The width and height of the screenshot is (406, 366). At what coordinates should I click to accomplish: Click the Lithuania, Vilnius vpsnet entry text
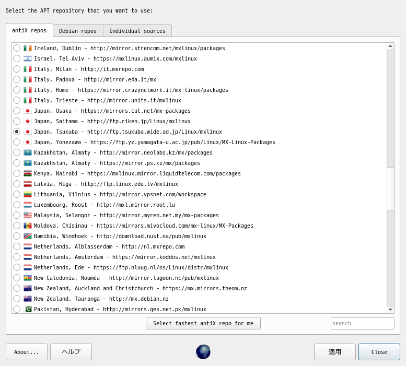120,194
